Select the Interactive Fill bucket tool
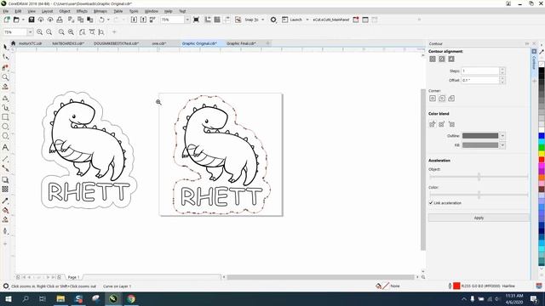This screenshot has height=306, width=545. pyautogui.click(x=5, y=210)
